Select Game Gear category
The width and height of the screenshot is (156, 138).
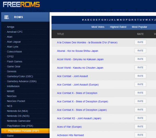click(x=14, y=67)
